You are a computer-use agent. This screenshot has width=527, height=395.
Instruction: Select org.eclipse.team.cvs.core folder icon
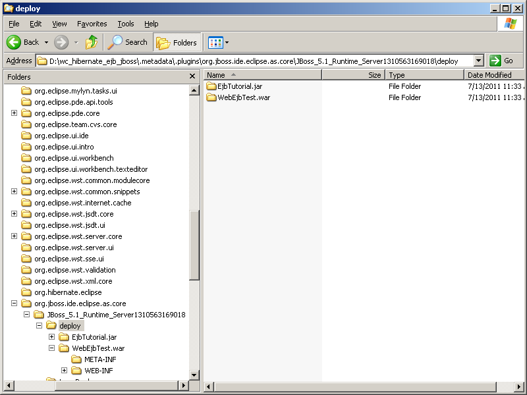[26, 124]
